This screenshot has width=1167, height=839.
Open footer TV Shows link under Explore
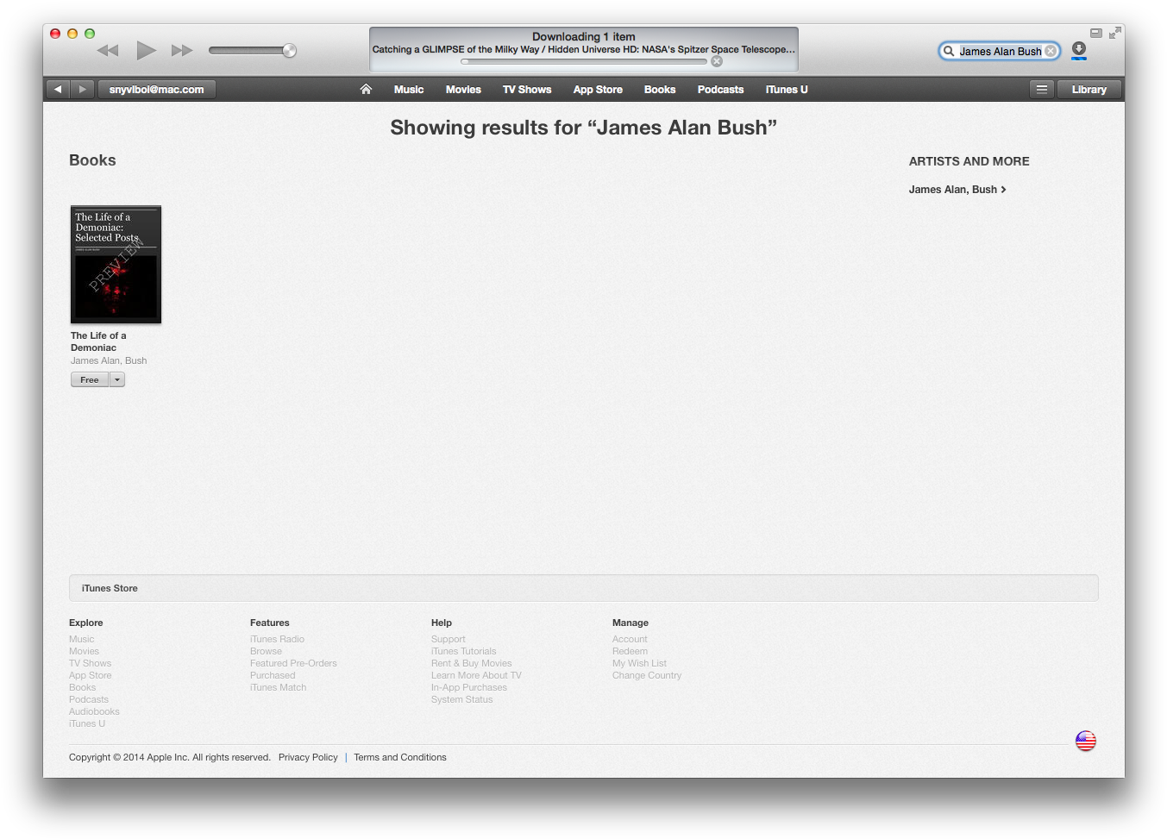tap(90, 663)
